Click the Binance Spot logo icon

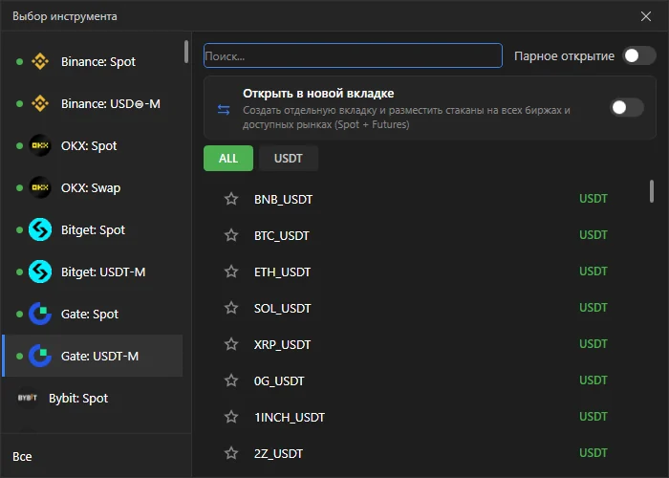40,61
